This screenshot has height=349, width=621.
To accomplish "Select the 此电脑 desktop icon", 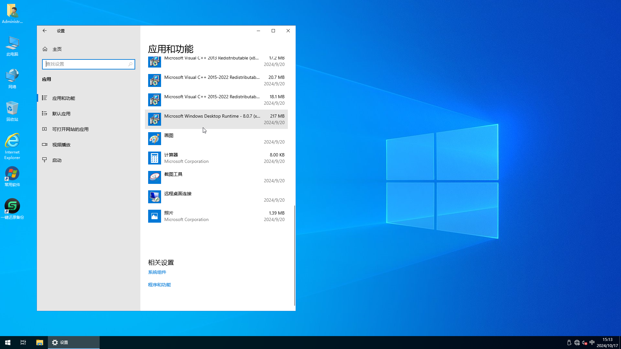I will [x=12, y=46].
